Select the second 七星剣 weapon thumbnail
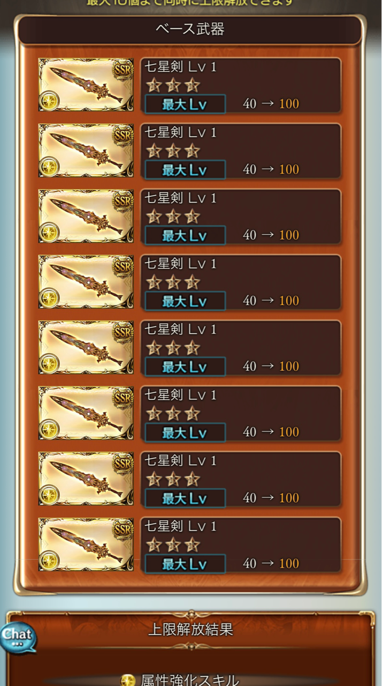Viewport: 382px width, 686px height. point(86,151)
